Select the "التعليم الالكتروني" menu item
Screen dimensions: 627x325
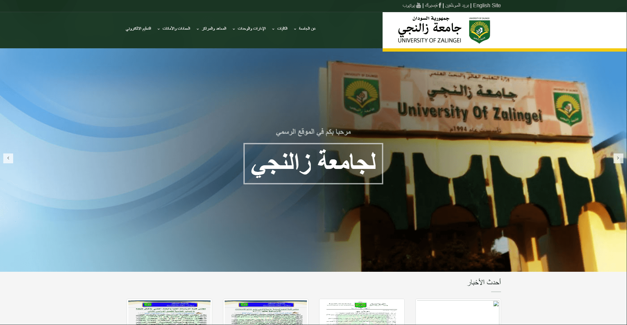pyautogui.click(x=139, y=29)
